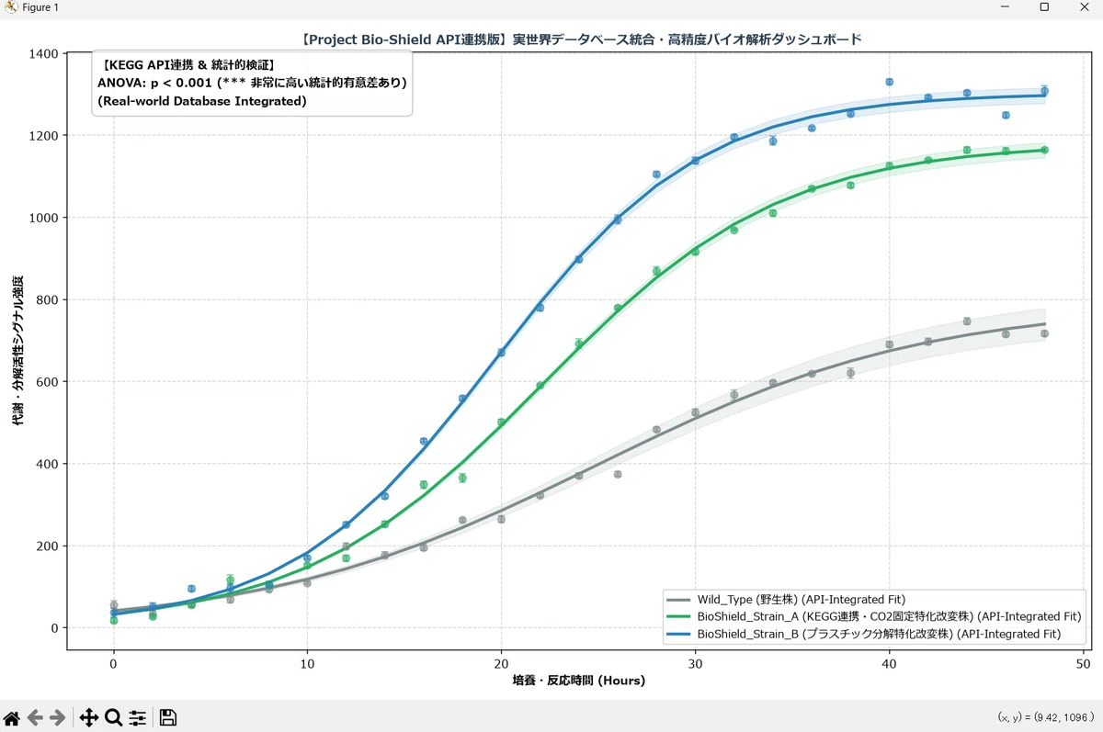The height and width of the screenshot is (732, 1103).
Task: Select the Zoom to rectangle tool
Action: click(113, 718)
